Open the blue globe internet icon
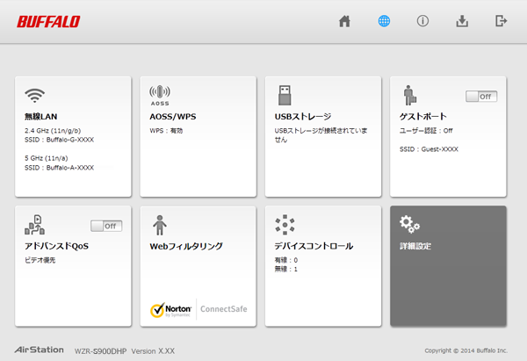The image size is (527, 361). 384,21
